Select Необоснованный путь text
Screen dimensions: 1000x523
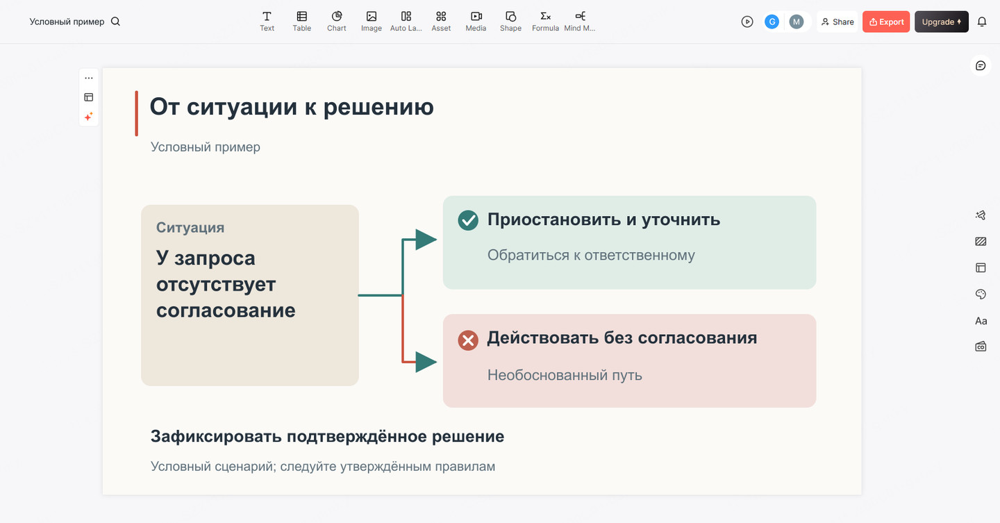(565, 375)
